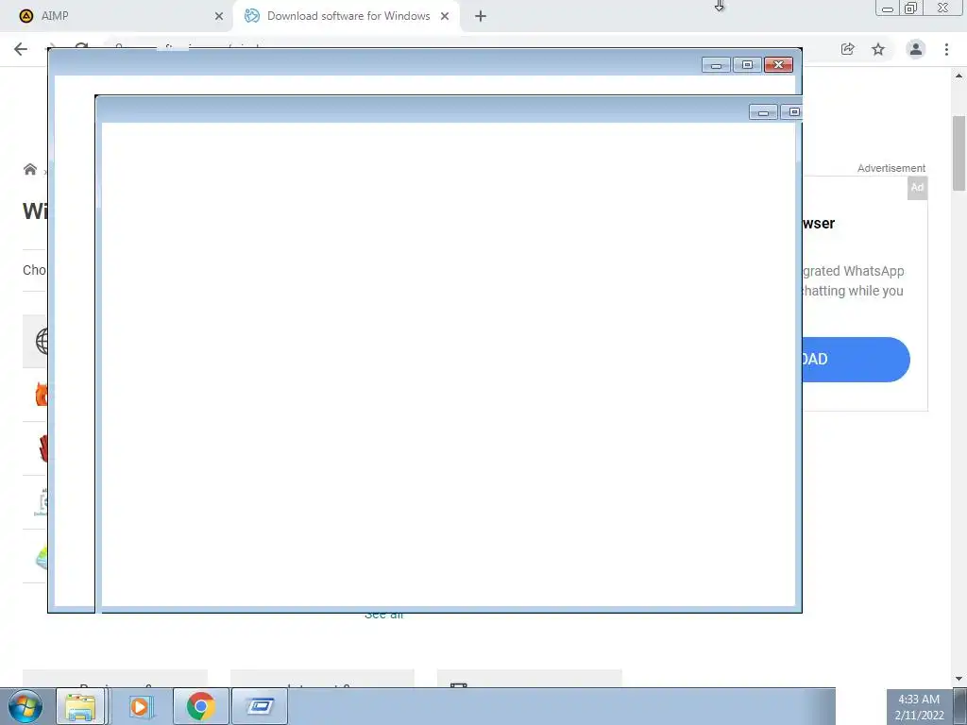Click the page scrollbar down arrow

[959, 679]
